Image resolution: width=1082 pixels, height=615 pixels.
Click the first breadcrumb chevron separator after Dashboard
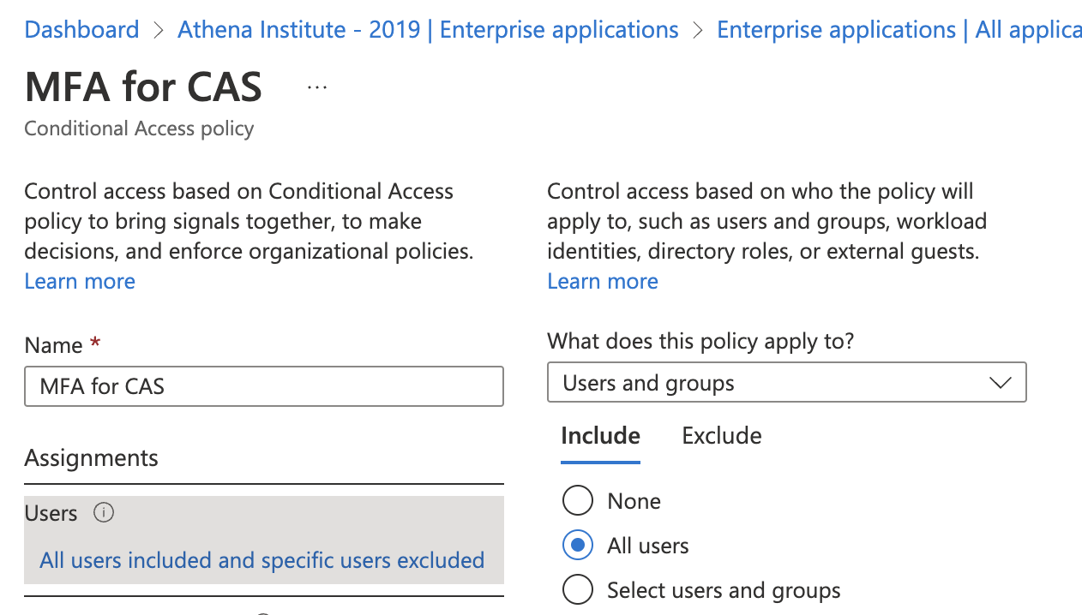[158, 30]
